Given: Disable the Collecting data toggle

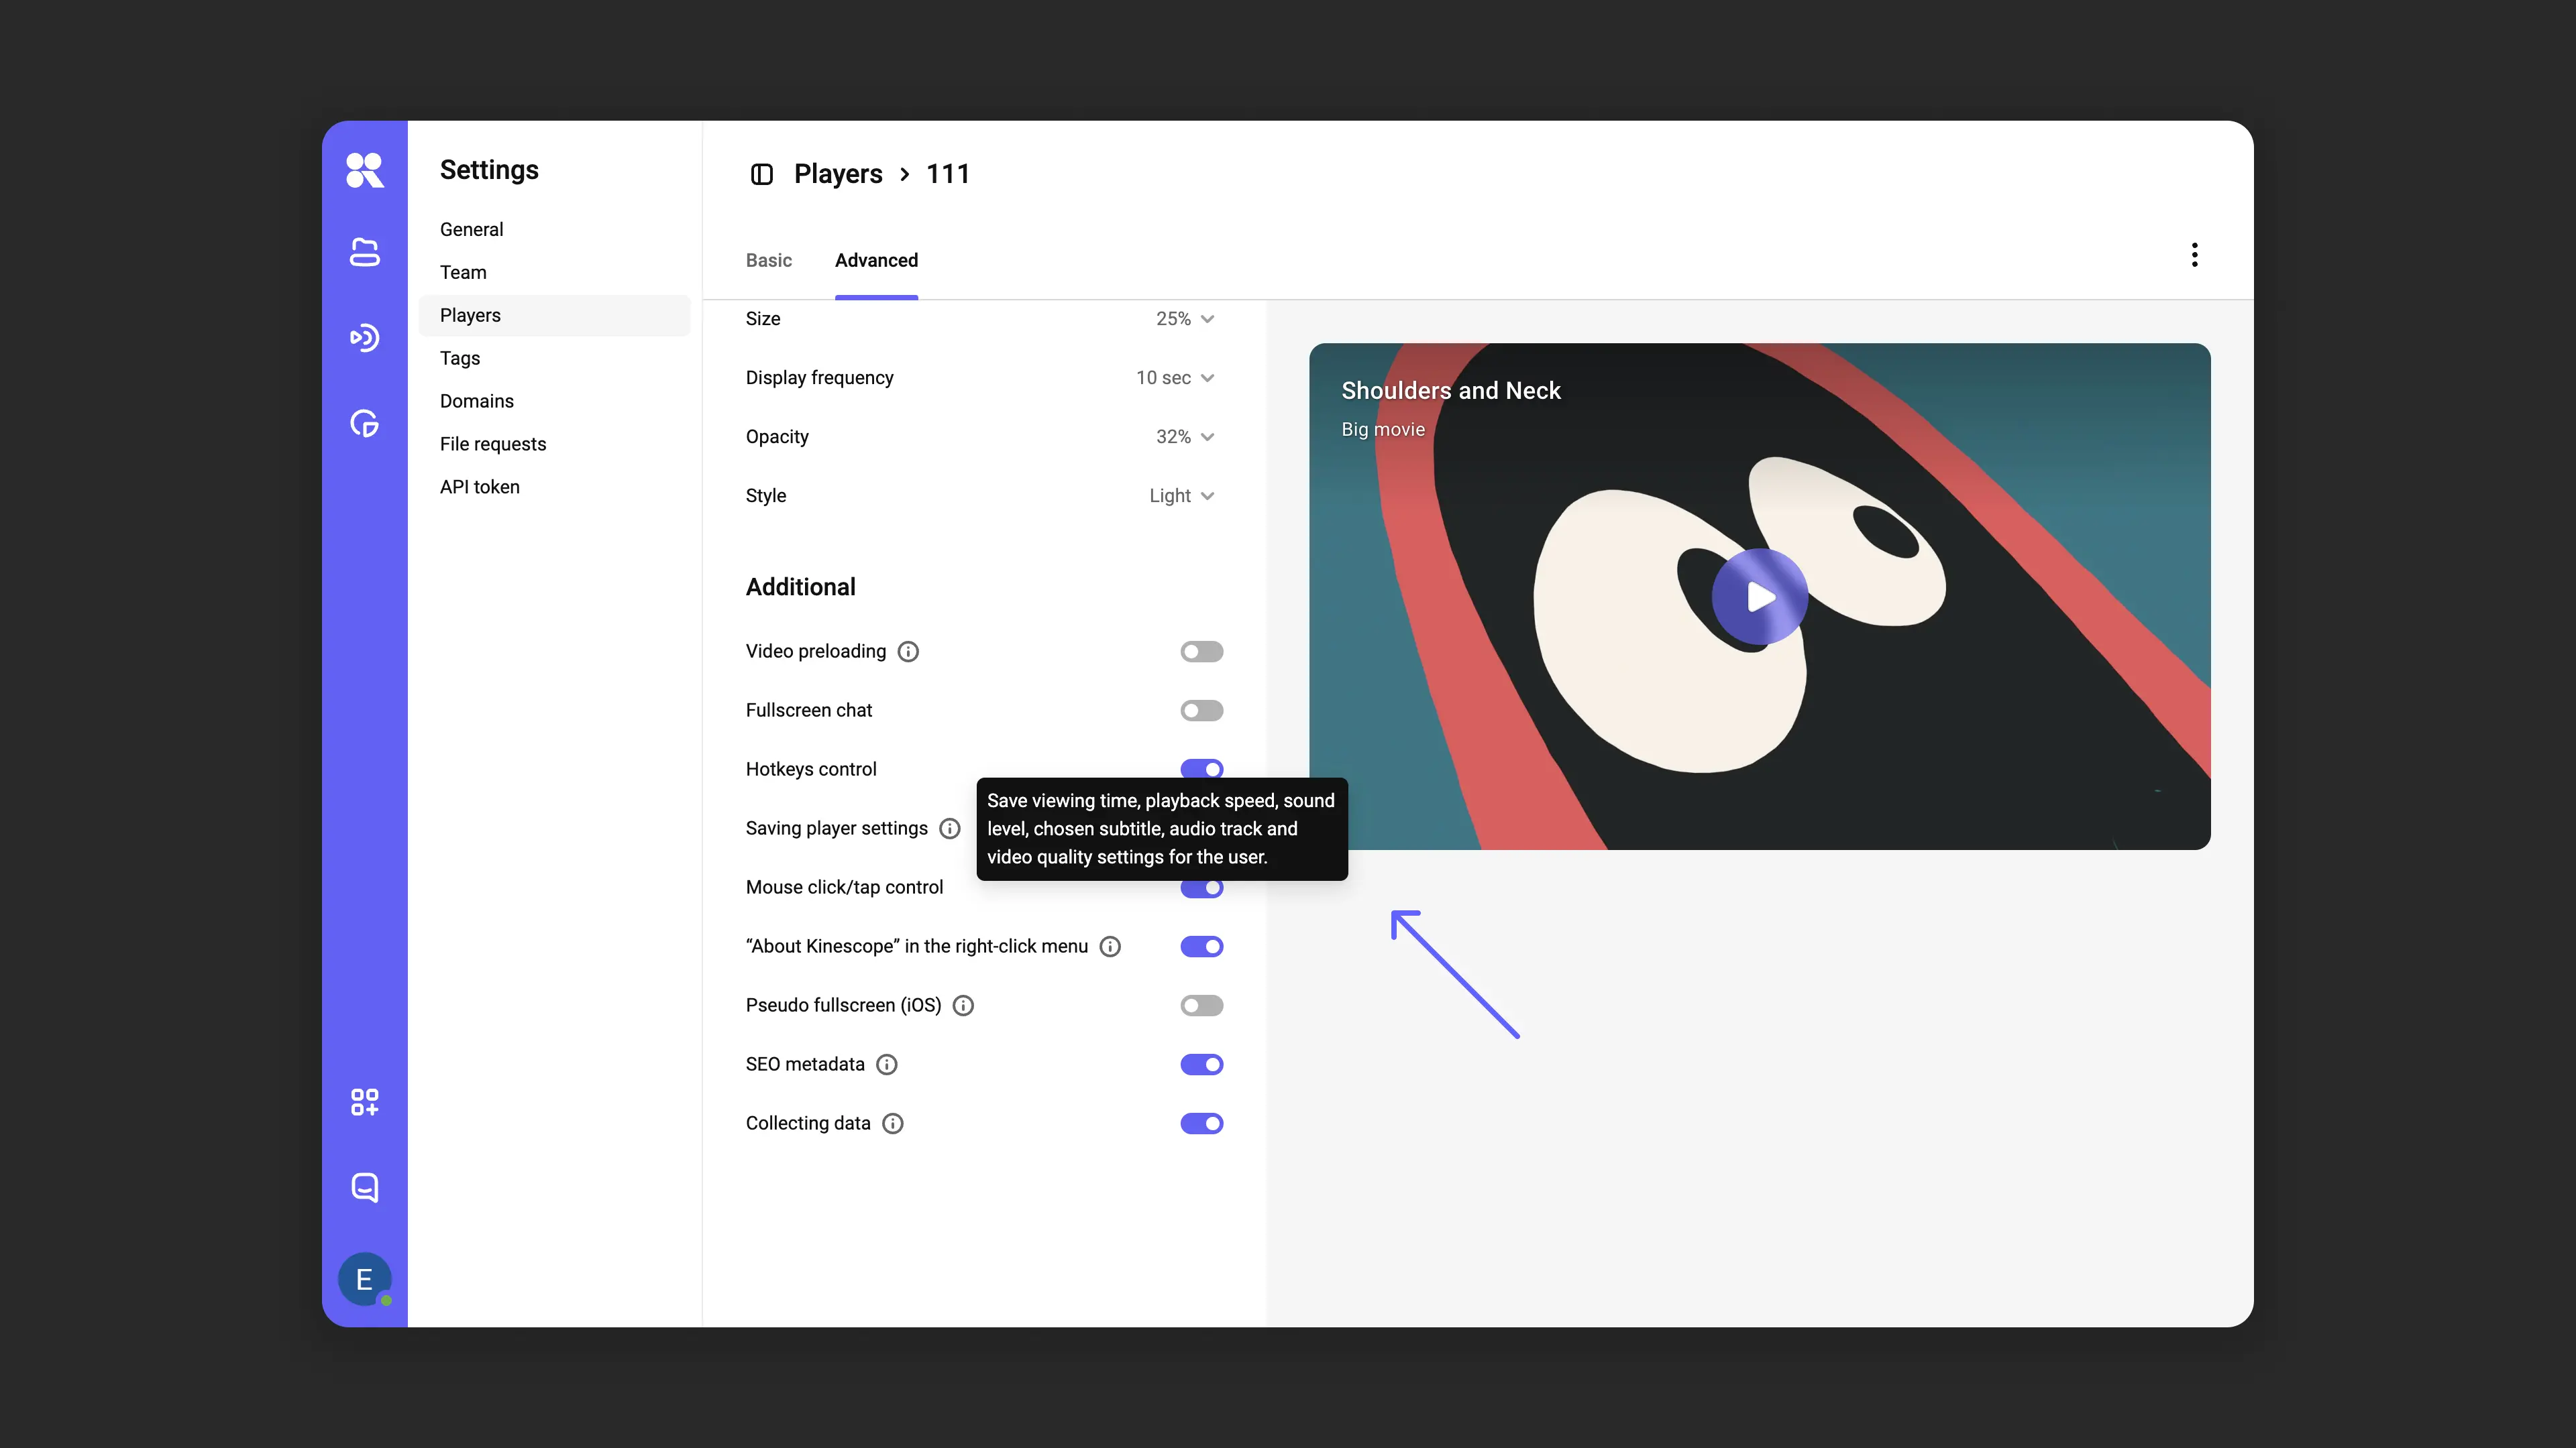Looking at the screenshot, I should (x=1201, y=1124).
